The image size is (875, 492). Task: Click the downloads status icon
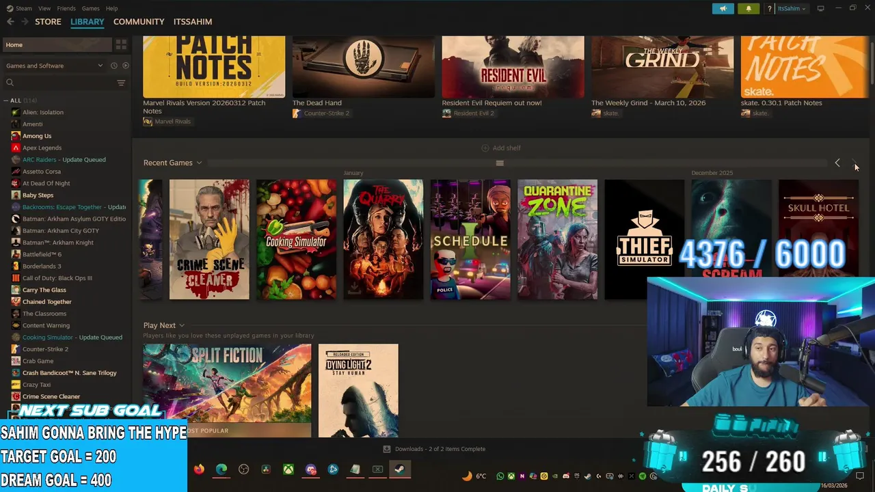tap(387, 449)
